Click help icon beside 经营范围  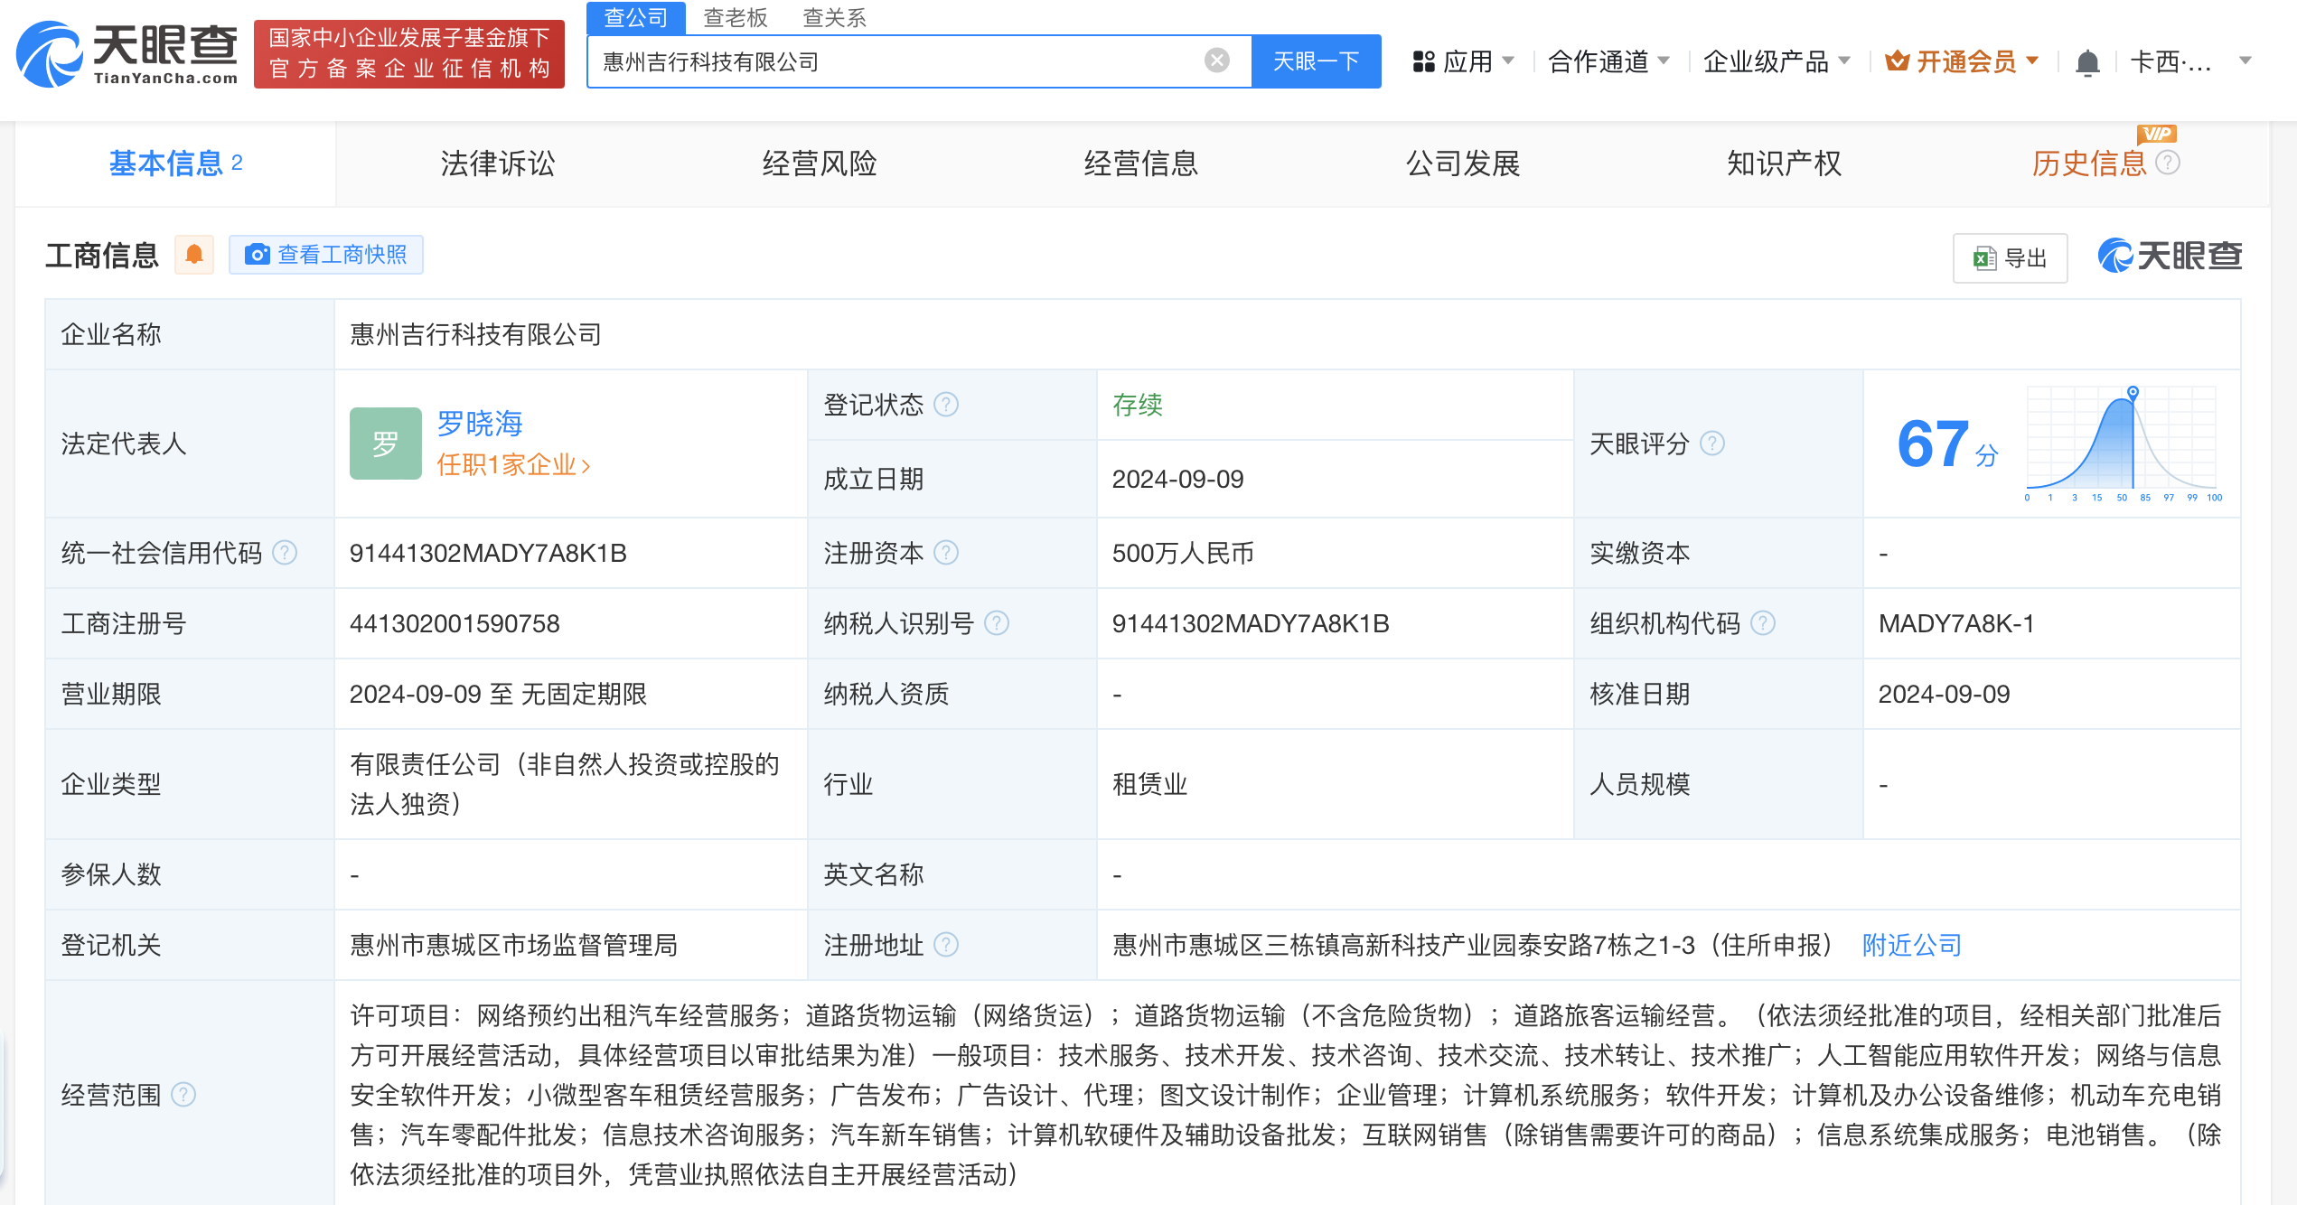coord(183,1094)
